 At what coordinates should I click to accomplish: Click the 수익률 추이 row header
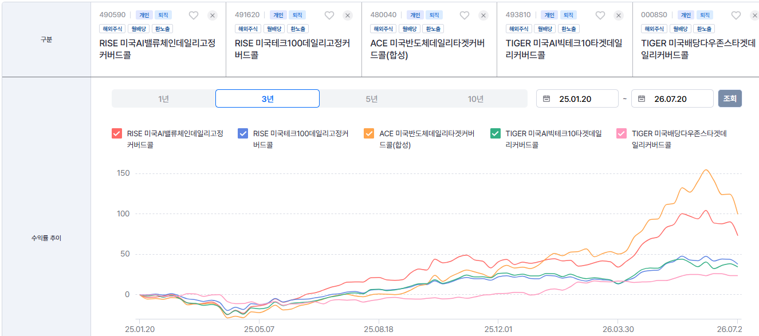click(46, 238)
